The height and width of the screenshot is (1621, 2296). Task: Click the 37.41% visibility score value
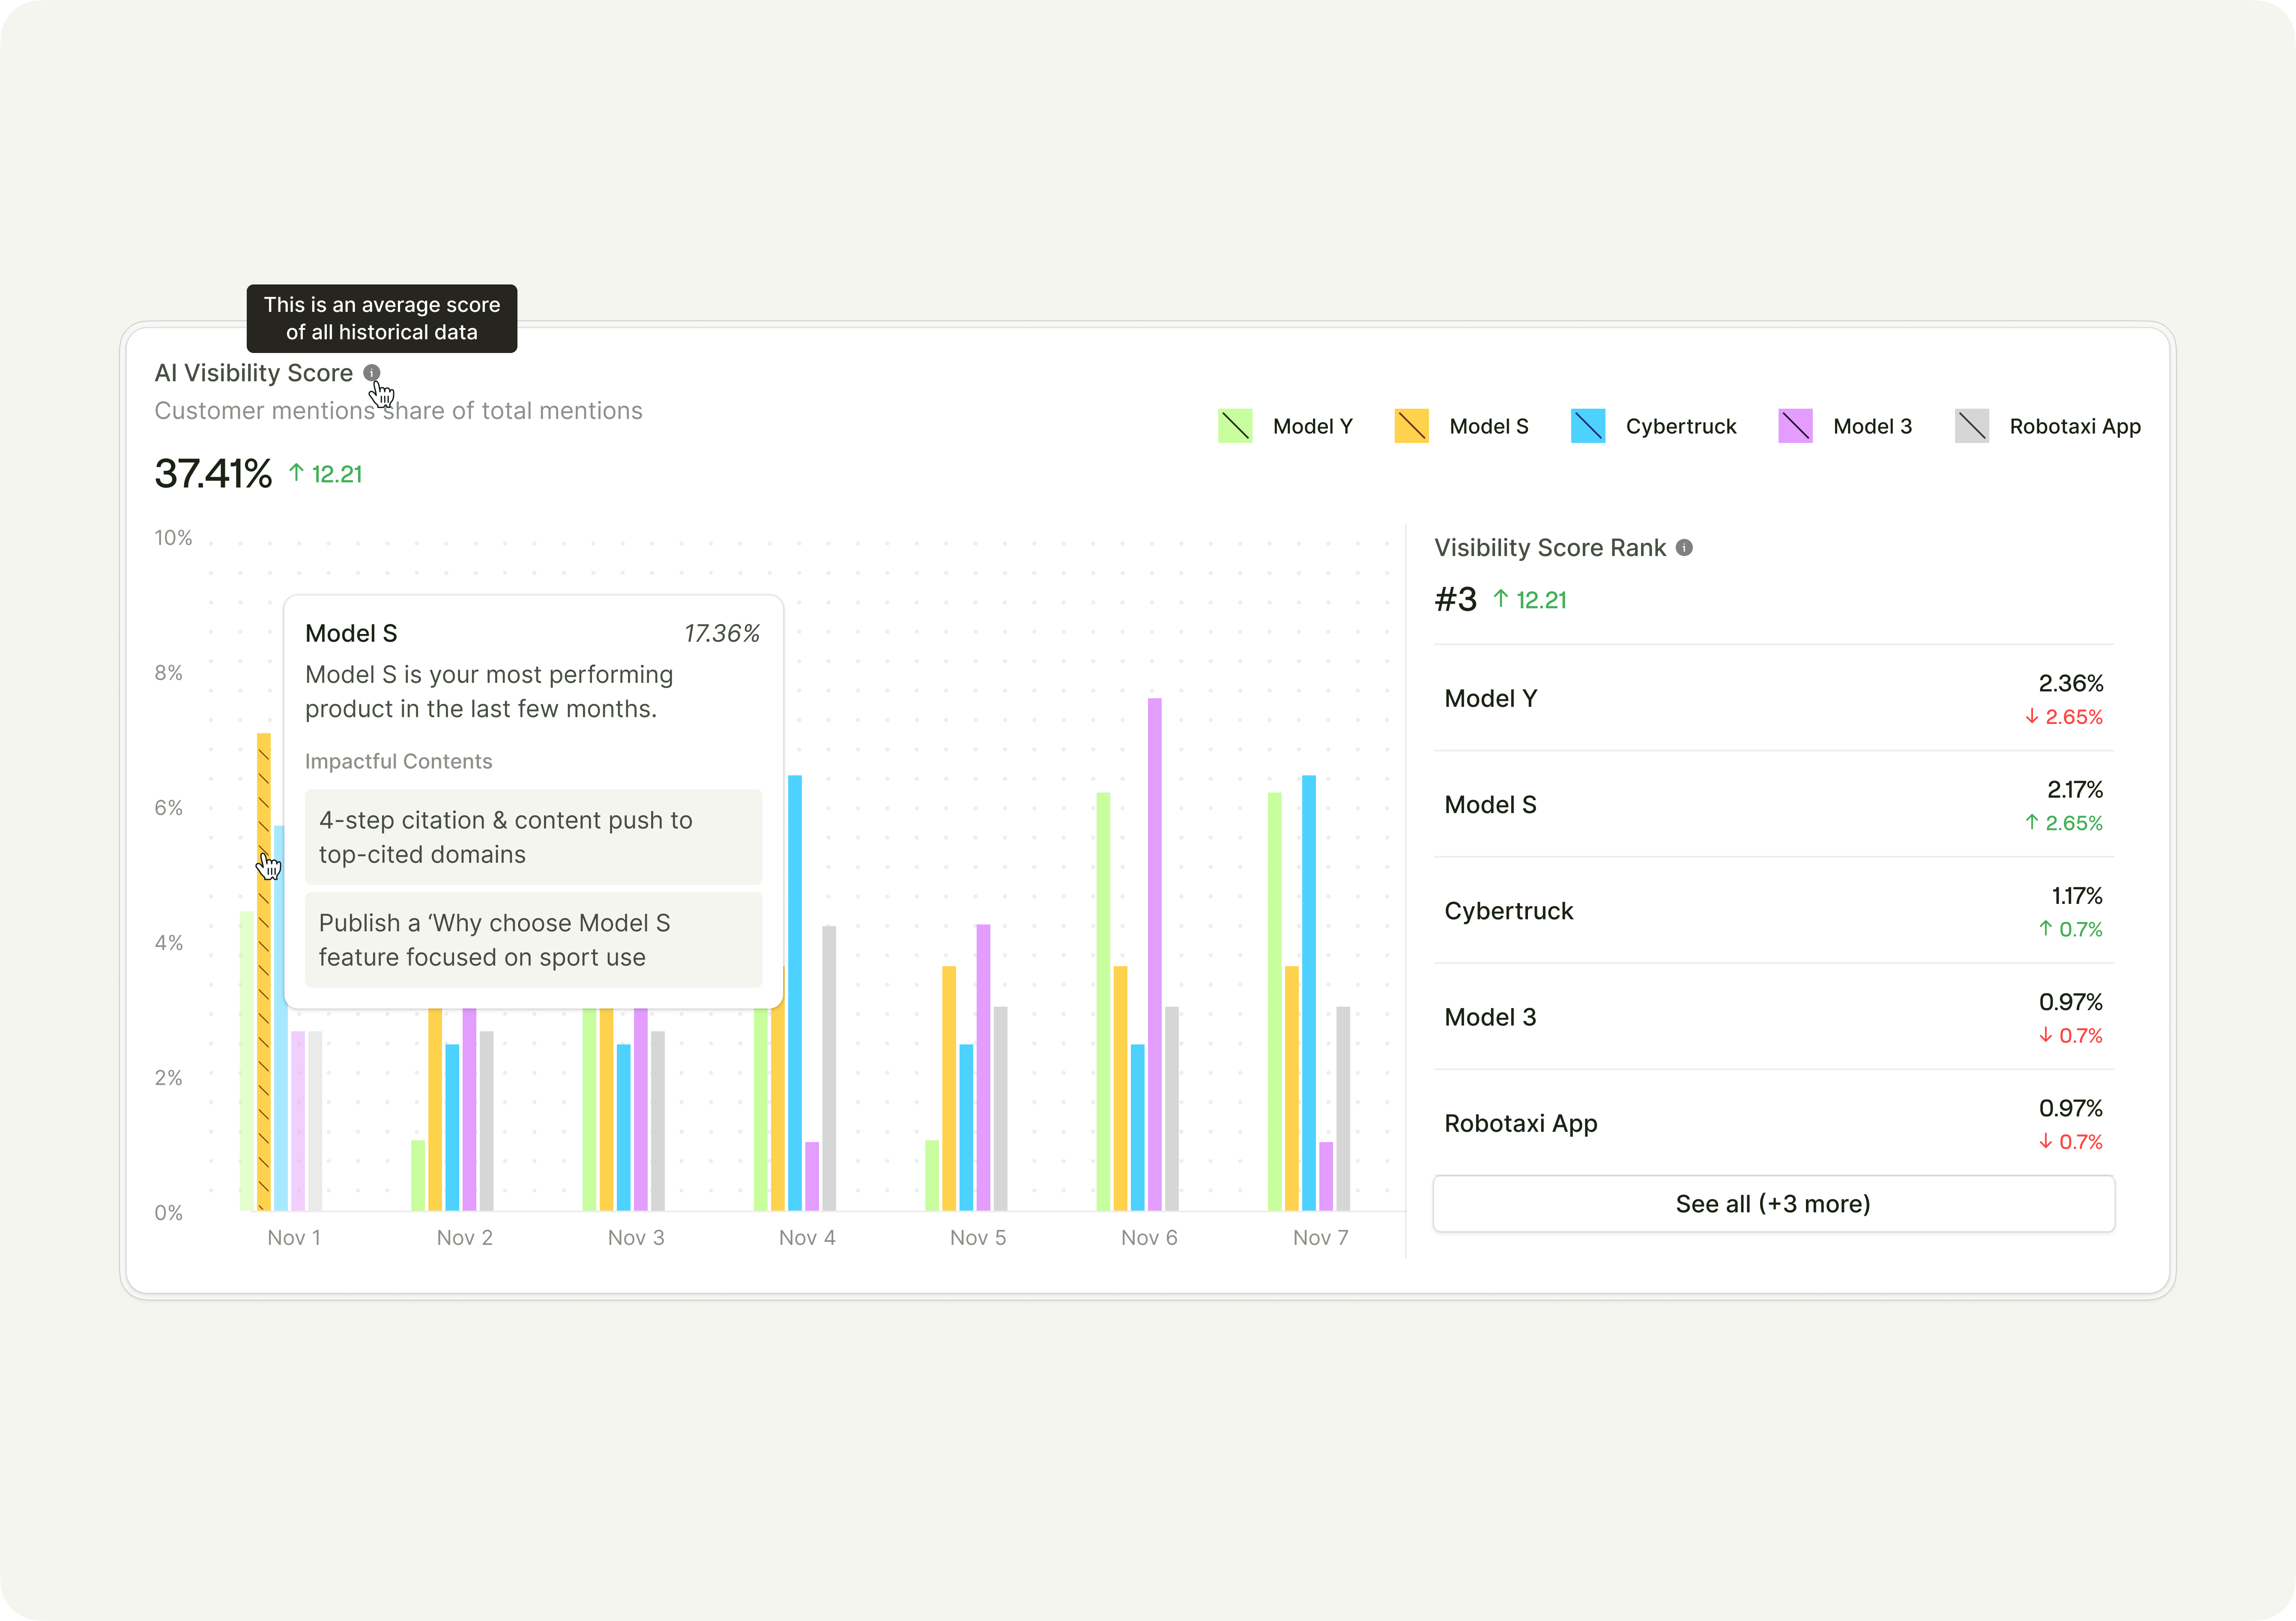pos(213,474)
